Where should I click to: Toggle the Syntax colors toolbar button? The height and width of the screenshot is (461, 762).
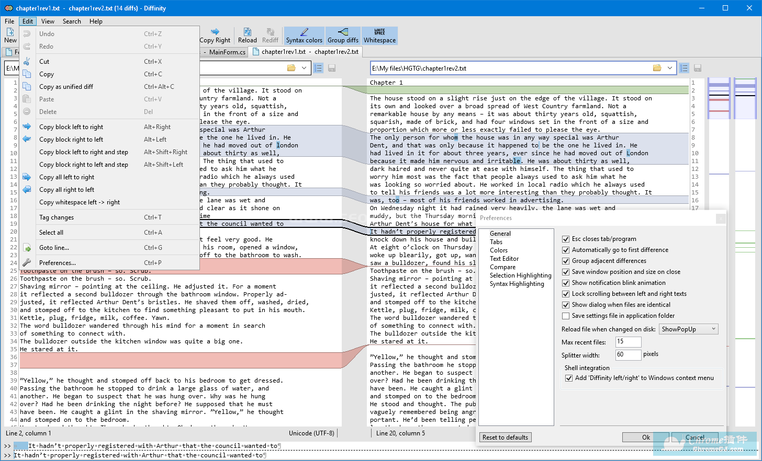click(x=304, y=36)
